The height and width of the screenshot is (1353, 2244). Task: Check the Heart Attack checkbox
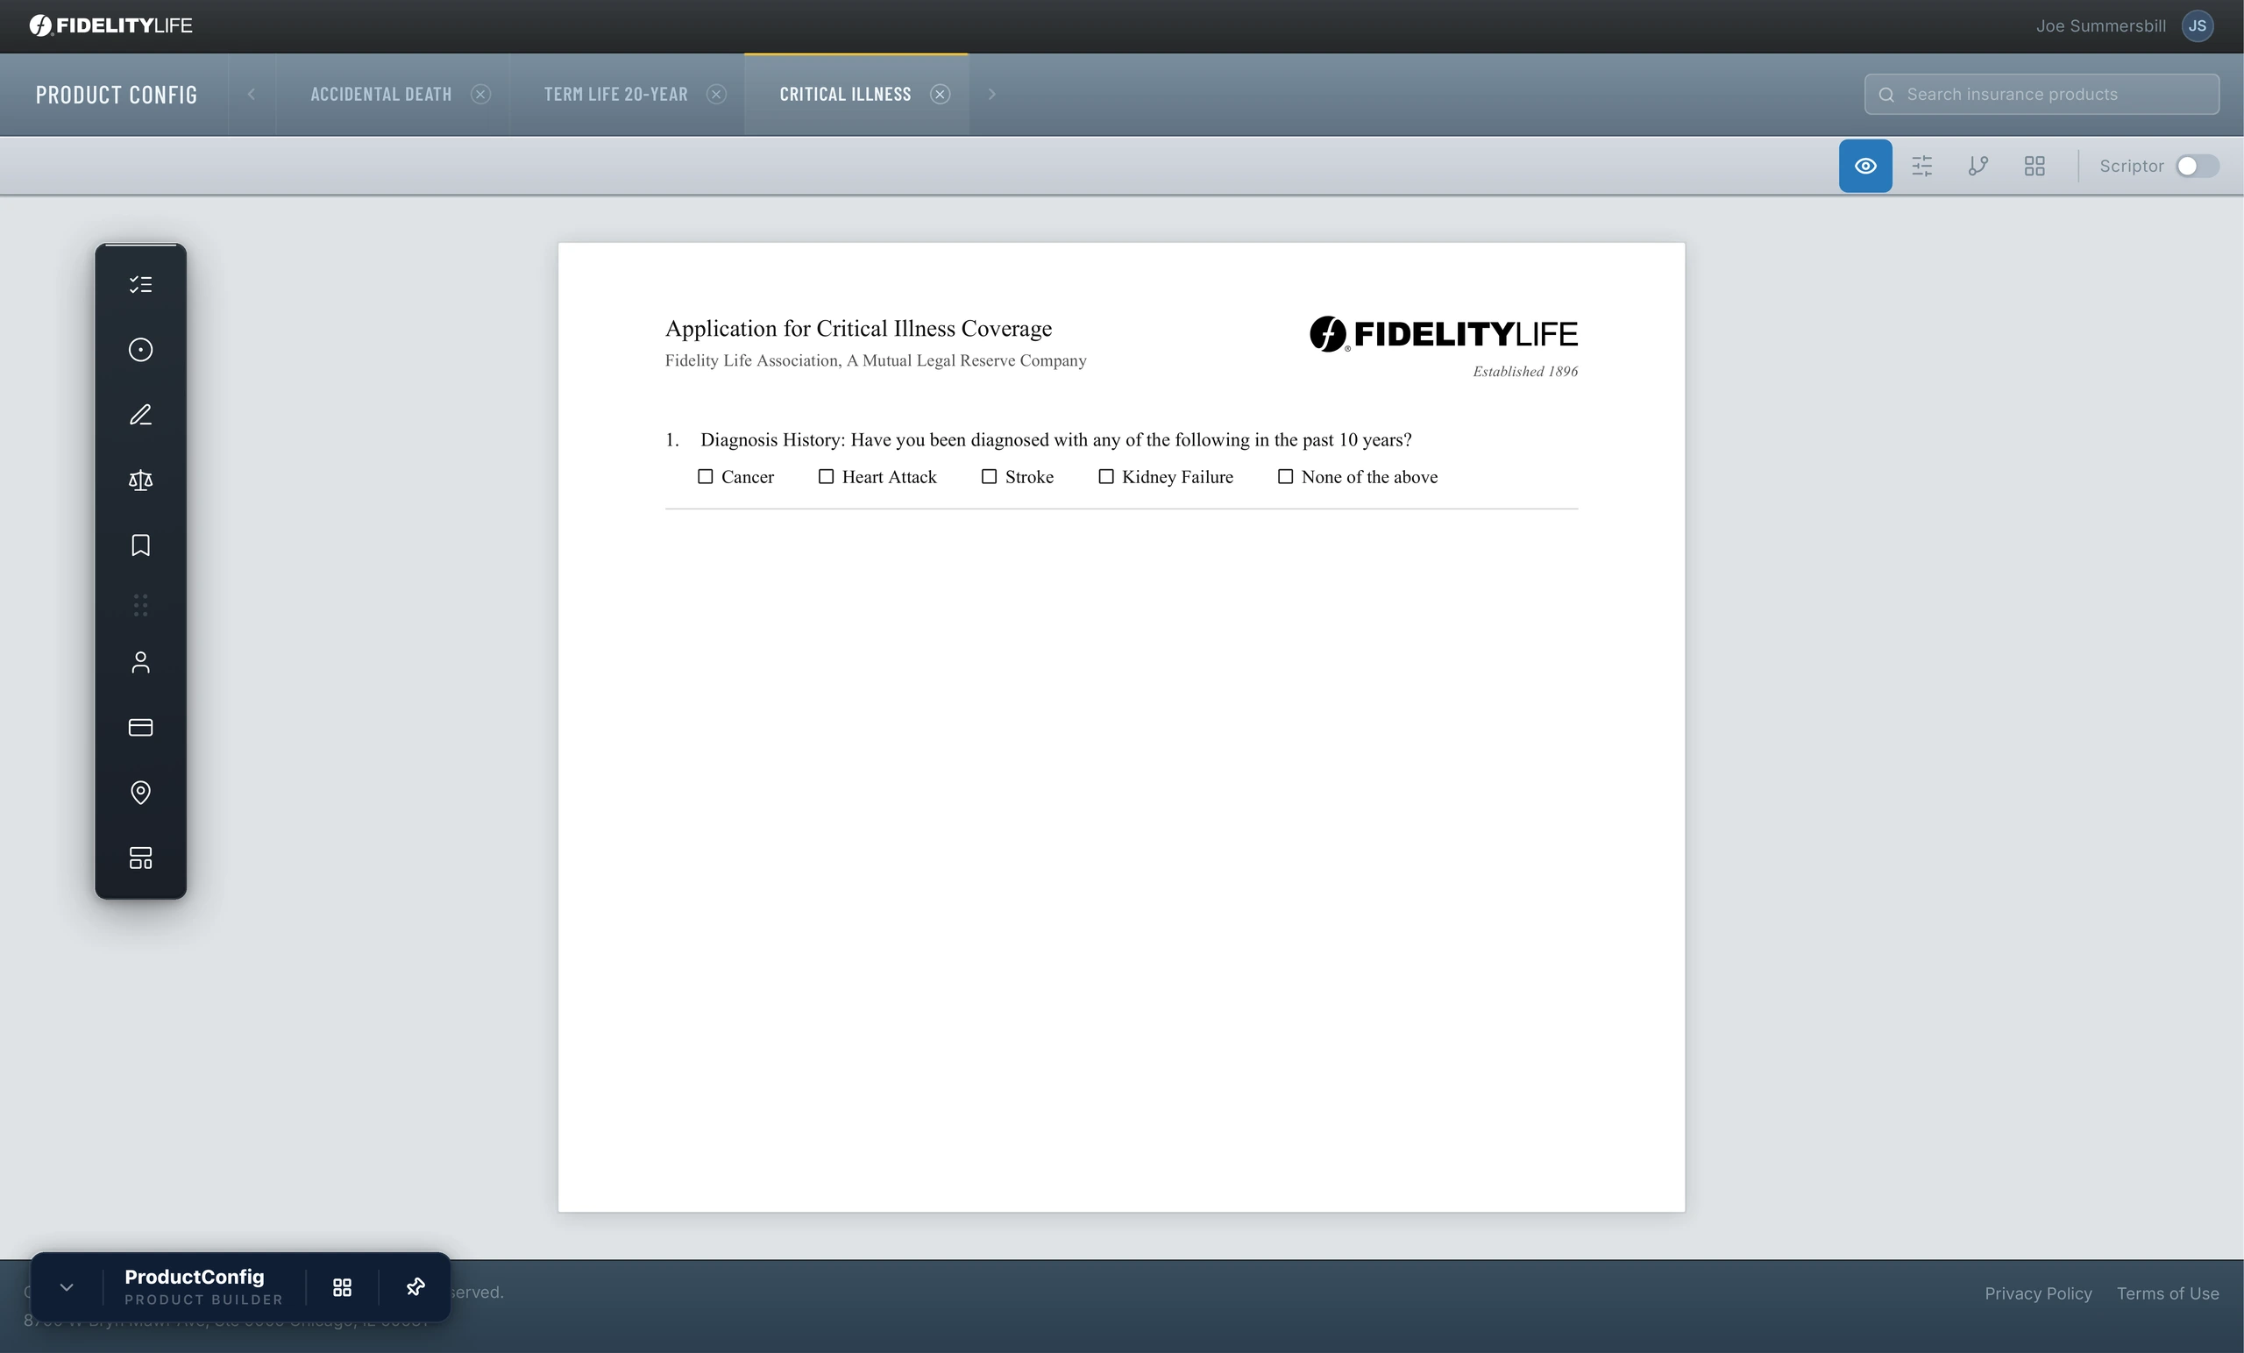coord(826,476)
